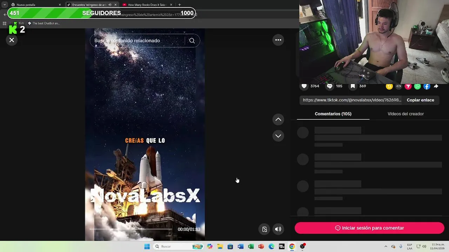Image resolution: width=449 pixels, height=252 pixels.
Task: Launch PowerPoint from the taskbar
Action: pyautogui.click(x=261, y=246)
